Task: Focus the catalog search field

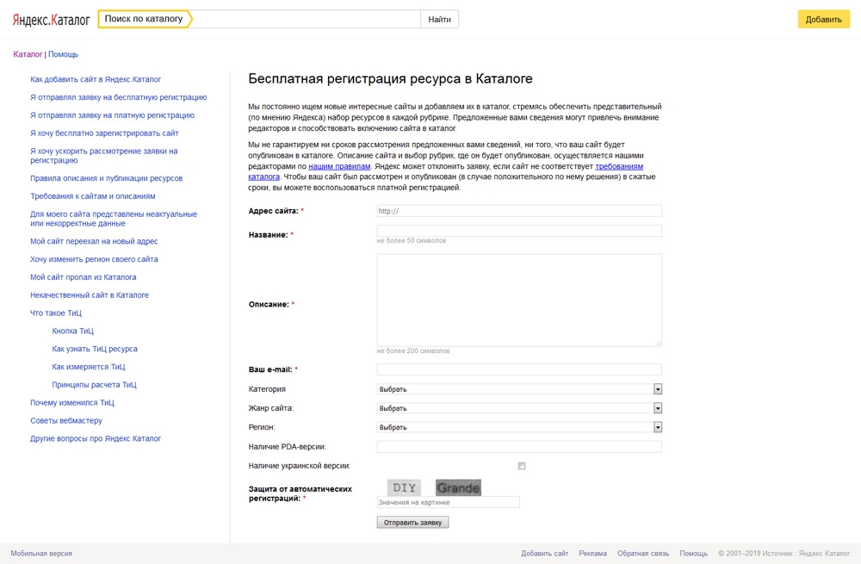Action: click(306, 19)
